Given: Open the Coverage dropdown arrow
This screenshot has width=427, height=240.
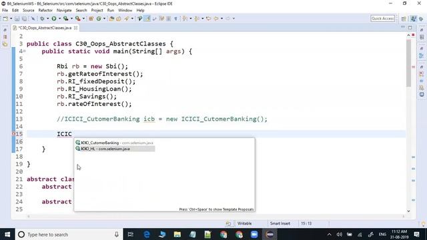Looking at the screenshot, I should point(71,19).
